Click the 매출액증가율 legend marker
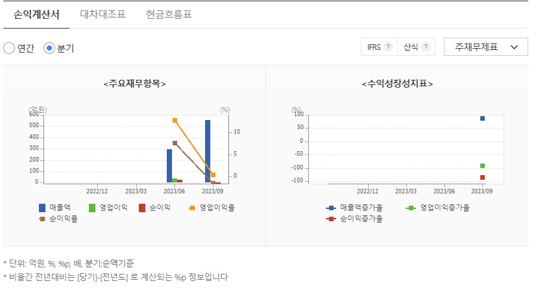The height and width of the screenshot is (292, 538). click(x=331, y=208)
